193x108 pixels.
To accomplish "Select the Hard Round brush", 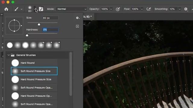I will [34, 63].
